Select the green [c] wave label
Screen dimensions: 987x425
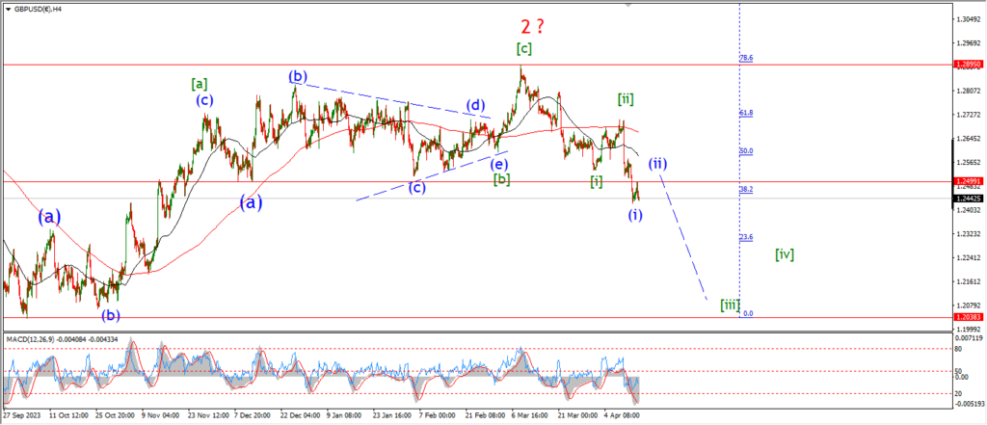523,48
